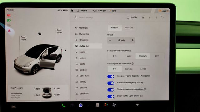This screenshot has width=200, height=112.
Task: Toggle Emergency Lane Departure Avoidance switch
Action: [x=111, y=77]
